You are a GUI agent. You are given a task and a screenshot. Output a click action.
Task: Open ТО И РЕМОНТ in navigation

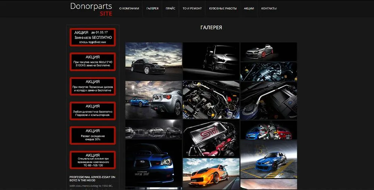tap(192, 8)
